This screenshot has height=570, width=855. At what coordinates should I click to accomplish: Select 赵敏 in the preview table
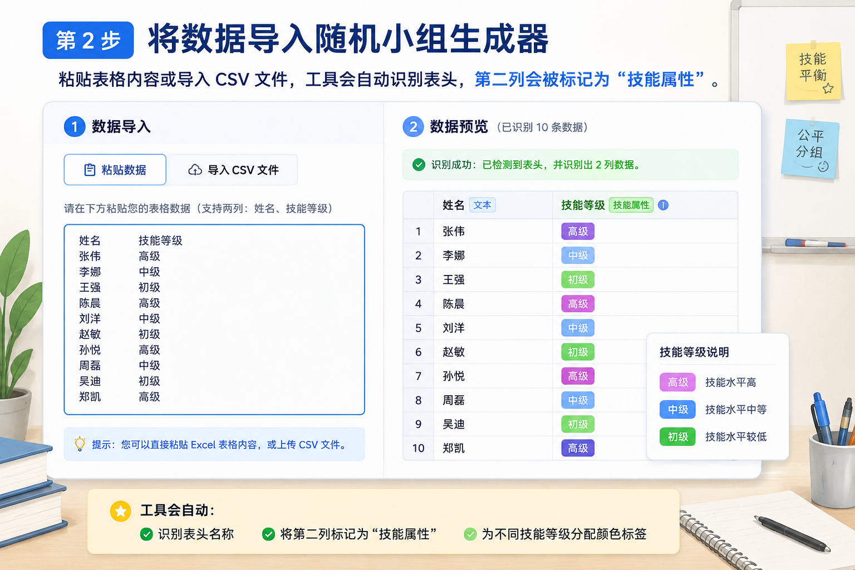pyautogui.click(x=454, y=352)
